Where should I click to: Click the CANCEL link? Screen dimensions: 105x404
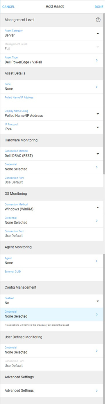8,7
